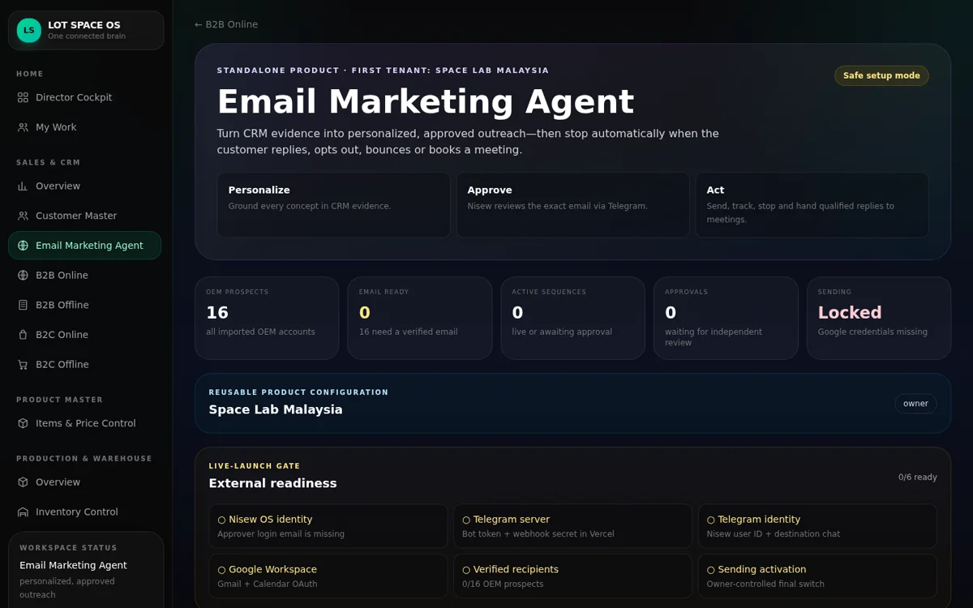Click the Sending Locked stat card
This screenshot has width=973, height=608.
[879, 318]
